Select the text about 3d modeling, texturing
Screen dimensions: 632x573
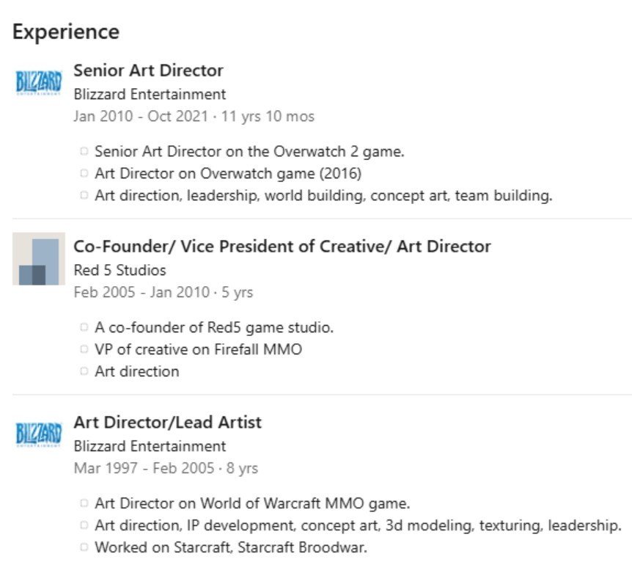(x=358, y=525)
